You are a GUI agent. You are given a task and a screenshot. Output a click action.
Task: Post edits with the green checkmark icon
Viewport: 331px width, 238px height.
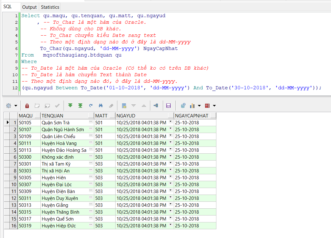[58, 106]
